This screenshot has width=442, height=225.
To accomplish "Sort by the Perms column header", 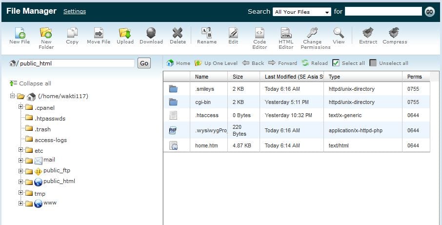I will [416, 77].
